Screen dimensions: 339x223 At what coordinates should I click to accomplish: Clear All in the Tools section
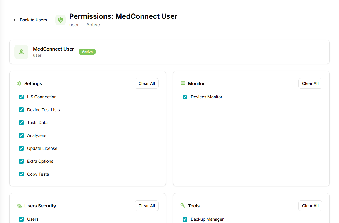click(x=310, y=206)
